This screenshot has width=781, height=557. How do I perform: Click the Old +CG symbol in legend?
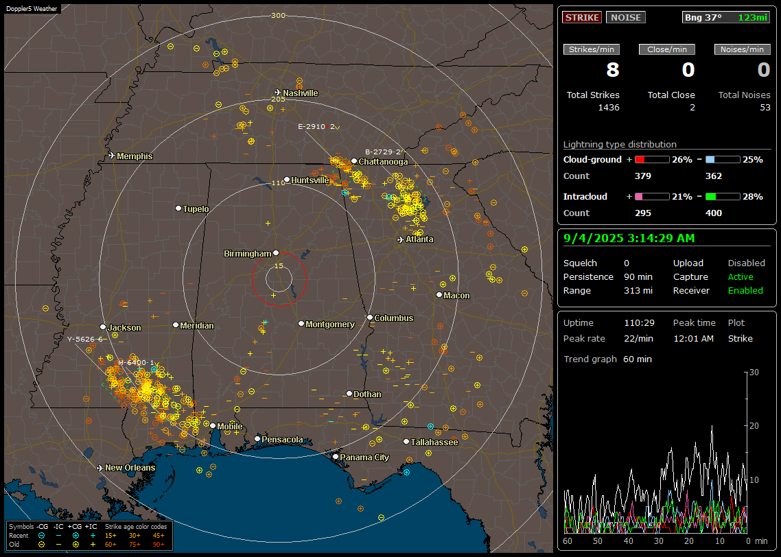click(x=75, y=545)
